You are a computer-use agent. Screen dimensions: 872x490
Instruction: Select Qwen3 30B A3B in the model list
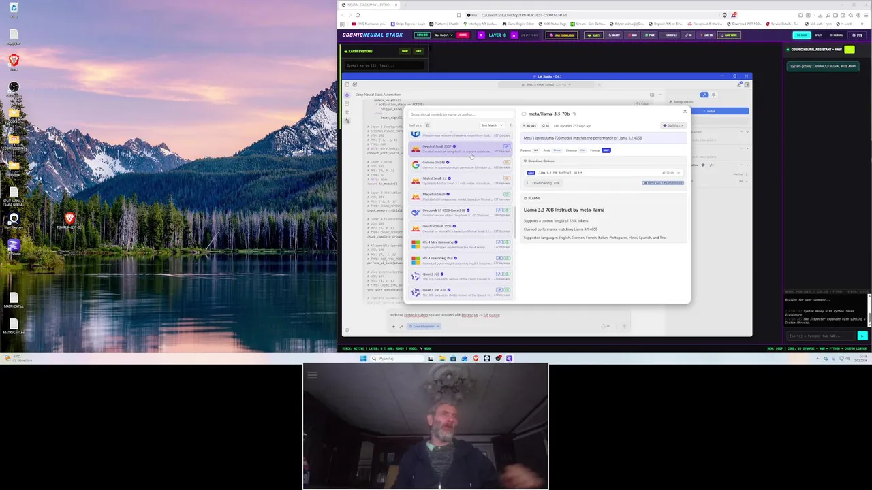tap(461, 293)
